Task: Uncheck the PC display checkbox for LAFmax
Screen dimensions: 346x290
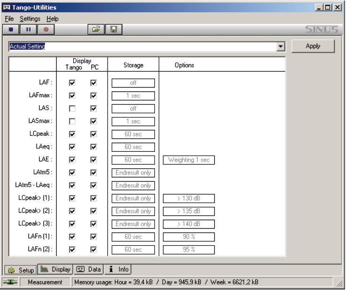Action: coord(93,96)
